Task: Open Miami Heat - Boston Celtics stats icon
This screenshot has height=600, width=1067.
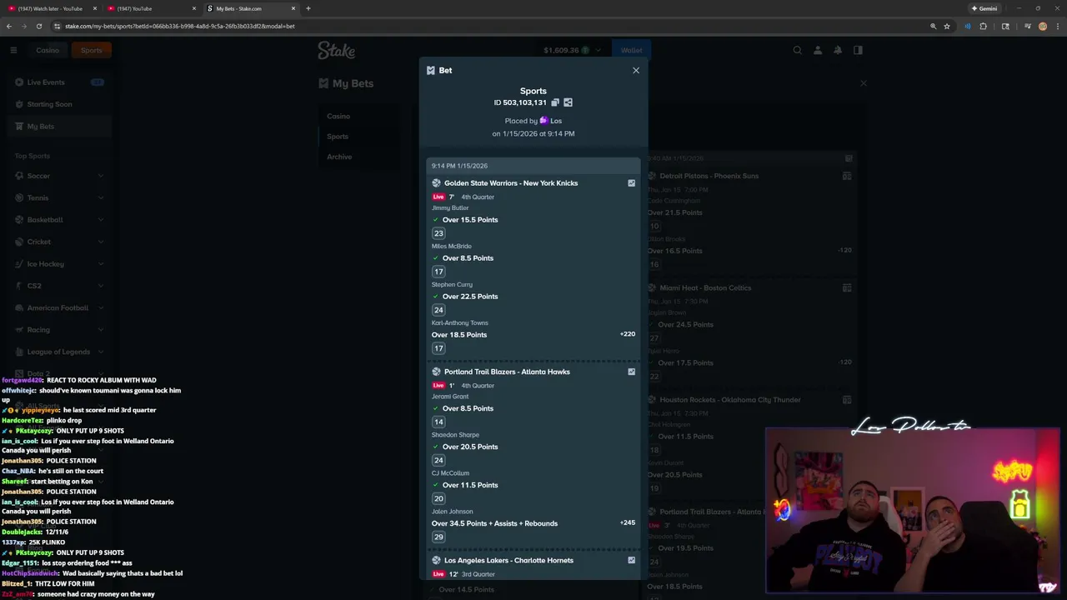Action: pos(847,287)
